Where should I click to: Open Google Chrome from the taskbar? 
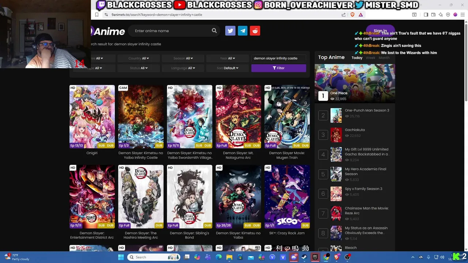point(326,257)
